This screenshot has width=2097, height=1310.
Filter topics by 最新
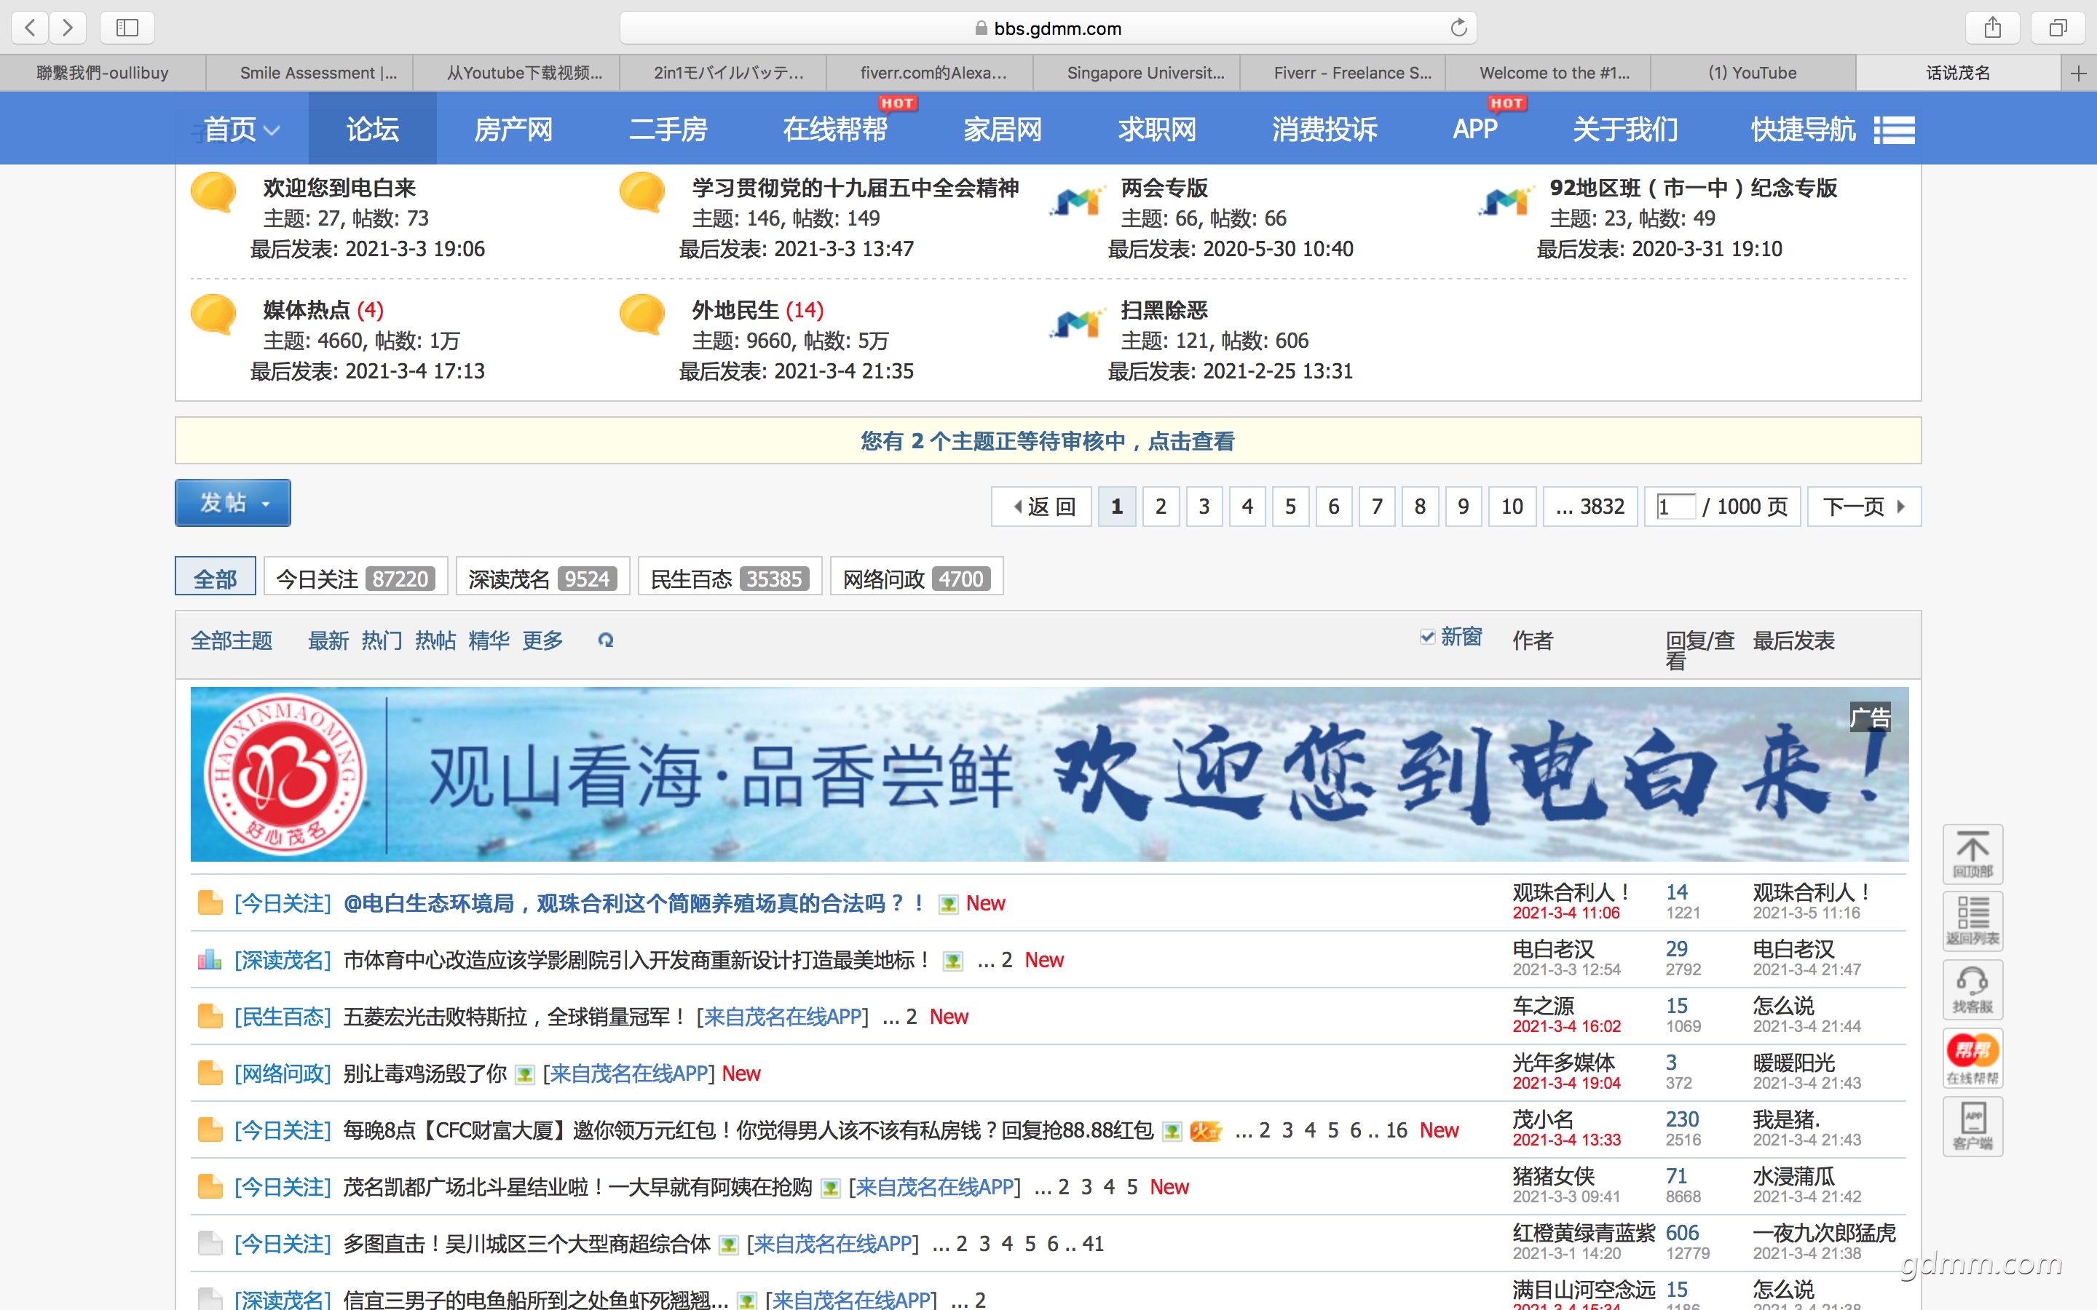(x=328, y=640)
